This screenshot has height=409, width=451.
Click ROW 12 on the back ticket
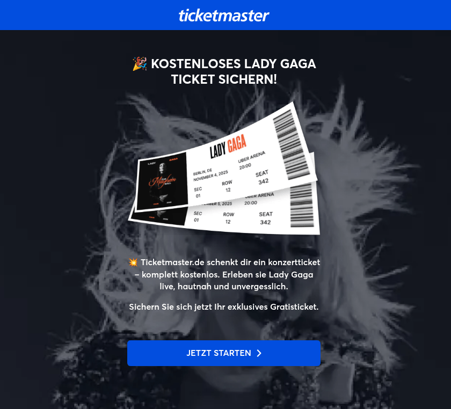coord(228,218)
